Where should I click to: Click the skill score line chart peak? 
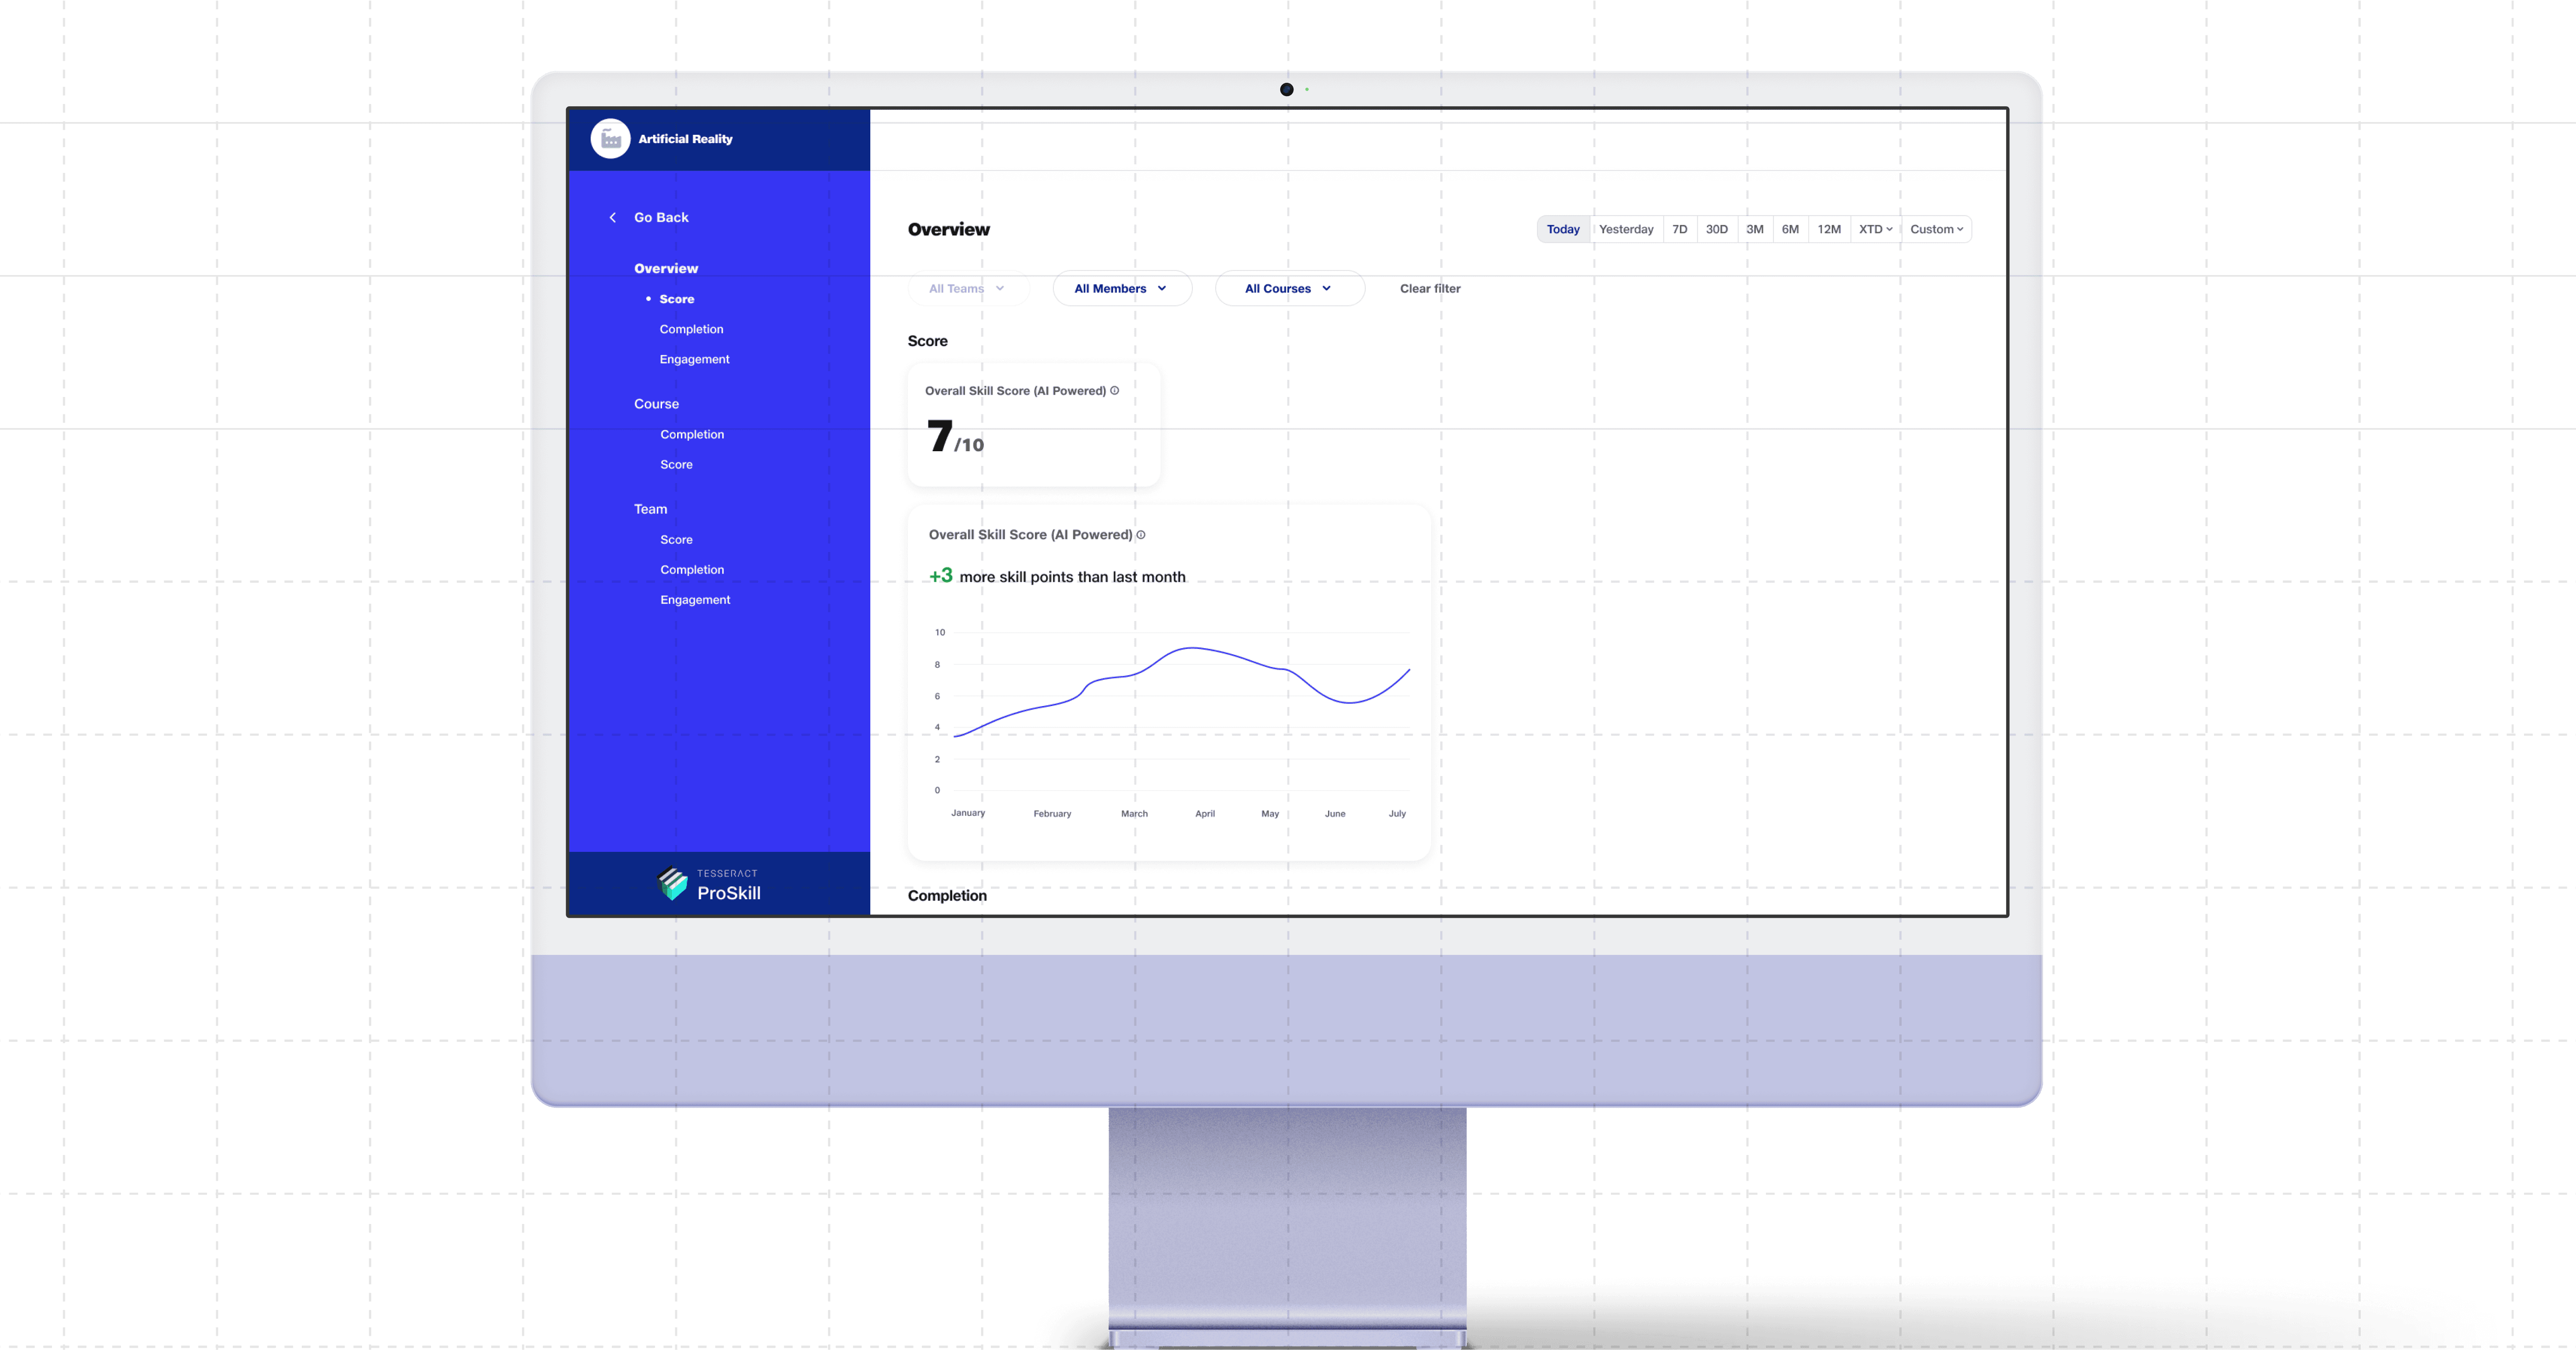[x=1192, y=649]
